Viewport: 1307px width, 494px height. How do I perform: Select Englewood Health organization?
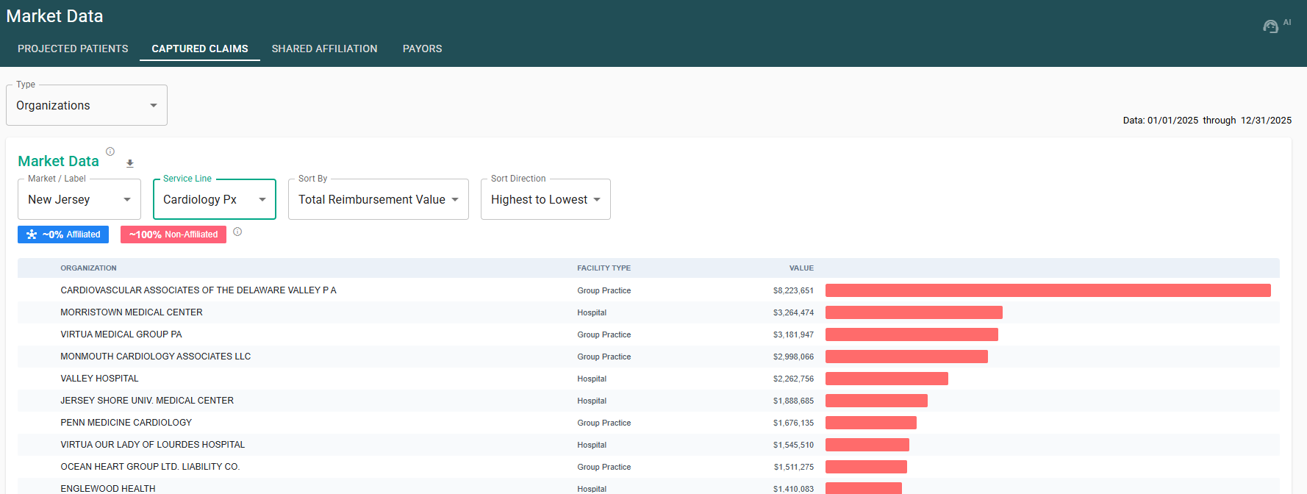pyautogui.click(x=108, y=488)
